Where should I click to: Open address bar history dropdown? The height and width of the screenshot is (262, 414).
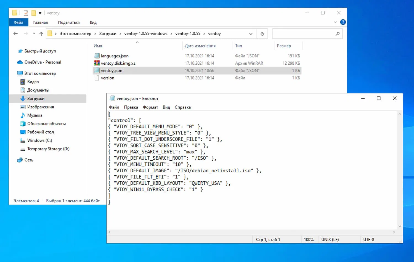coord(251,34)
